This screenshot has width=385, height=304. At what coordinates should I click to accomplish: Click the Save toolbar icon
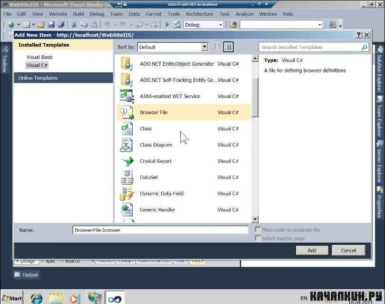coord(51,25)
